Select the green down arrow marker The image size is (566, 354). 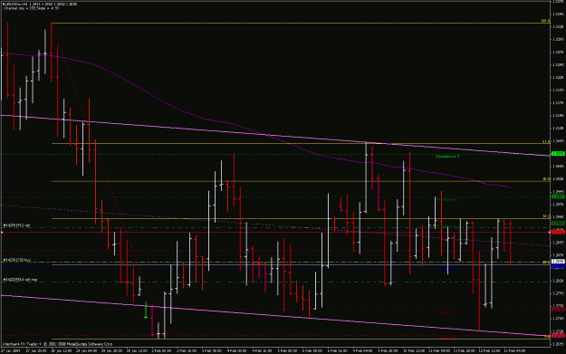pyautogui.click(x=146, y=311)
